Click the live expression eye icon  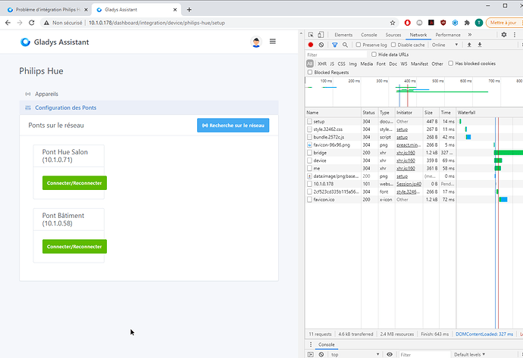(x=390, y=354)
